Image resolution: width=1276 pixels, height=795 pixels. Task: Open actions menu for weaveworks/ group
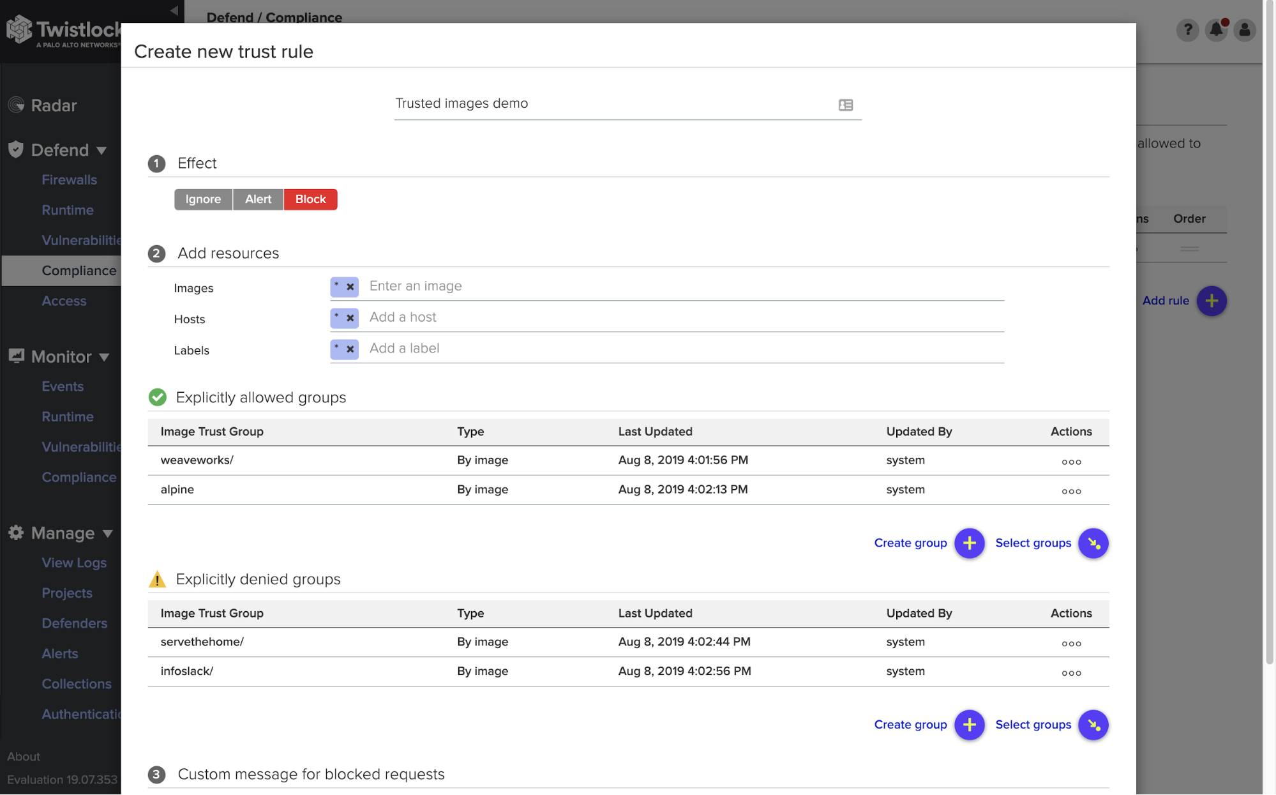[1071, 462]
